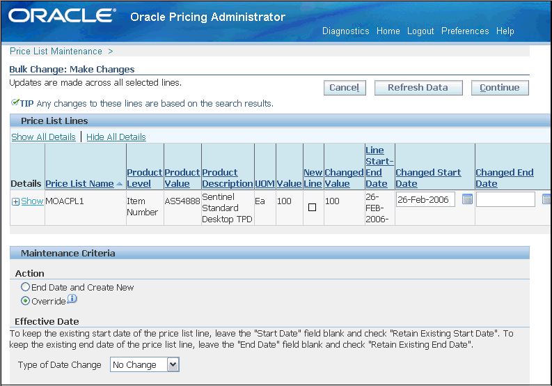Click the sort arrow beside Price List Name
Image resolution: width=552 pixels, height=386 pixels.
[119, 184]
